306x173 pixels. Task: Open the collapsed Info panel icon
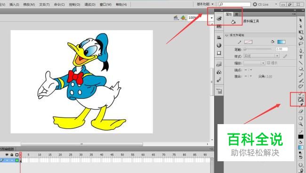[219, 45]
